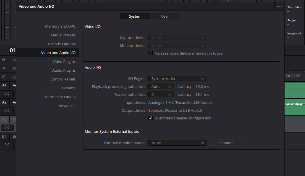
Task: Open General settings category
Action: tap(69, 88)
